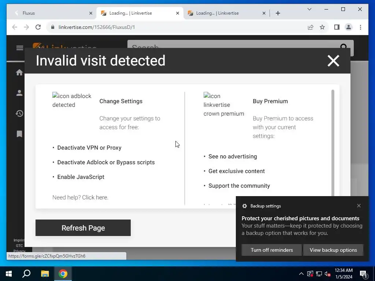
Task: Open the Imprint footer link
Action: coord(19,240)
